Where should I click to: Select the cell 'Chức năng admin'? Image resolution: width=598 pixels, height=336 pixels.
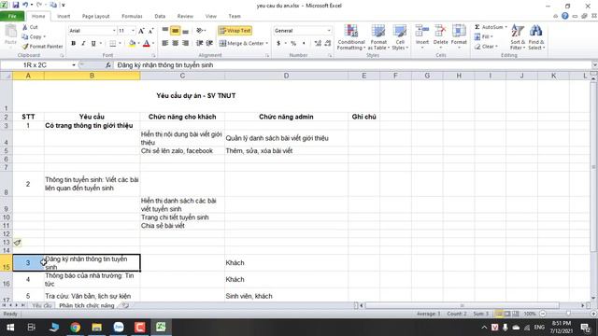[286, 117]
